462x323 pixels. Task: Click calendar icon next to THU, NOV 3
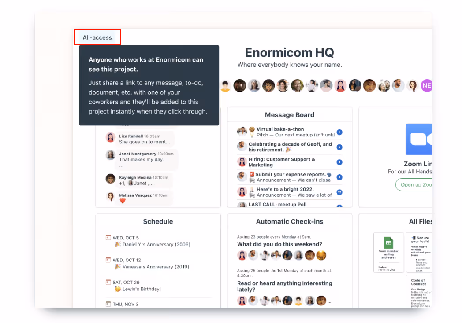108,304
